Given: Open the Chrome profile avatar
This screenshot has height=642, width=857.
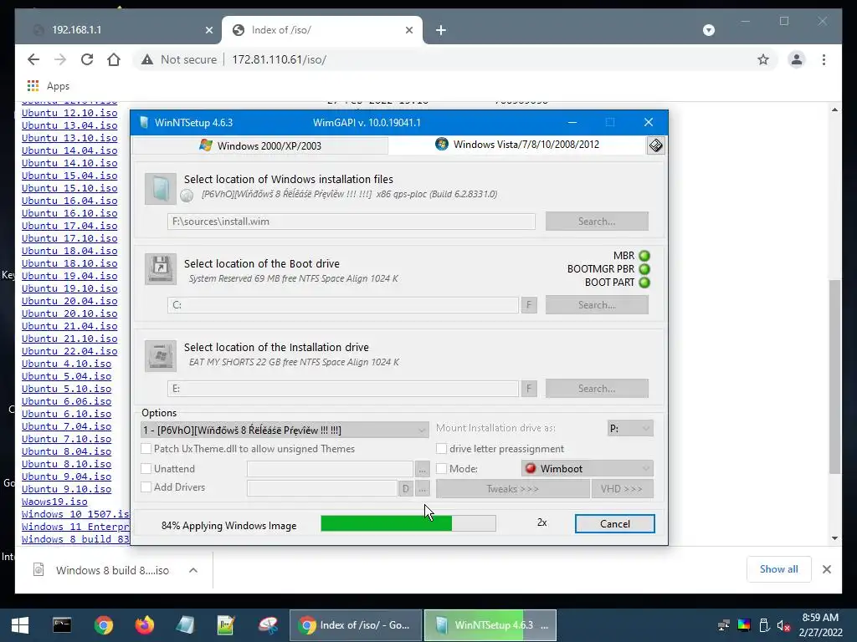Looking at the screenshot, I should click(797, 59).
